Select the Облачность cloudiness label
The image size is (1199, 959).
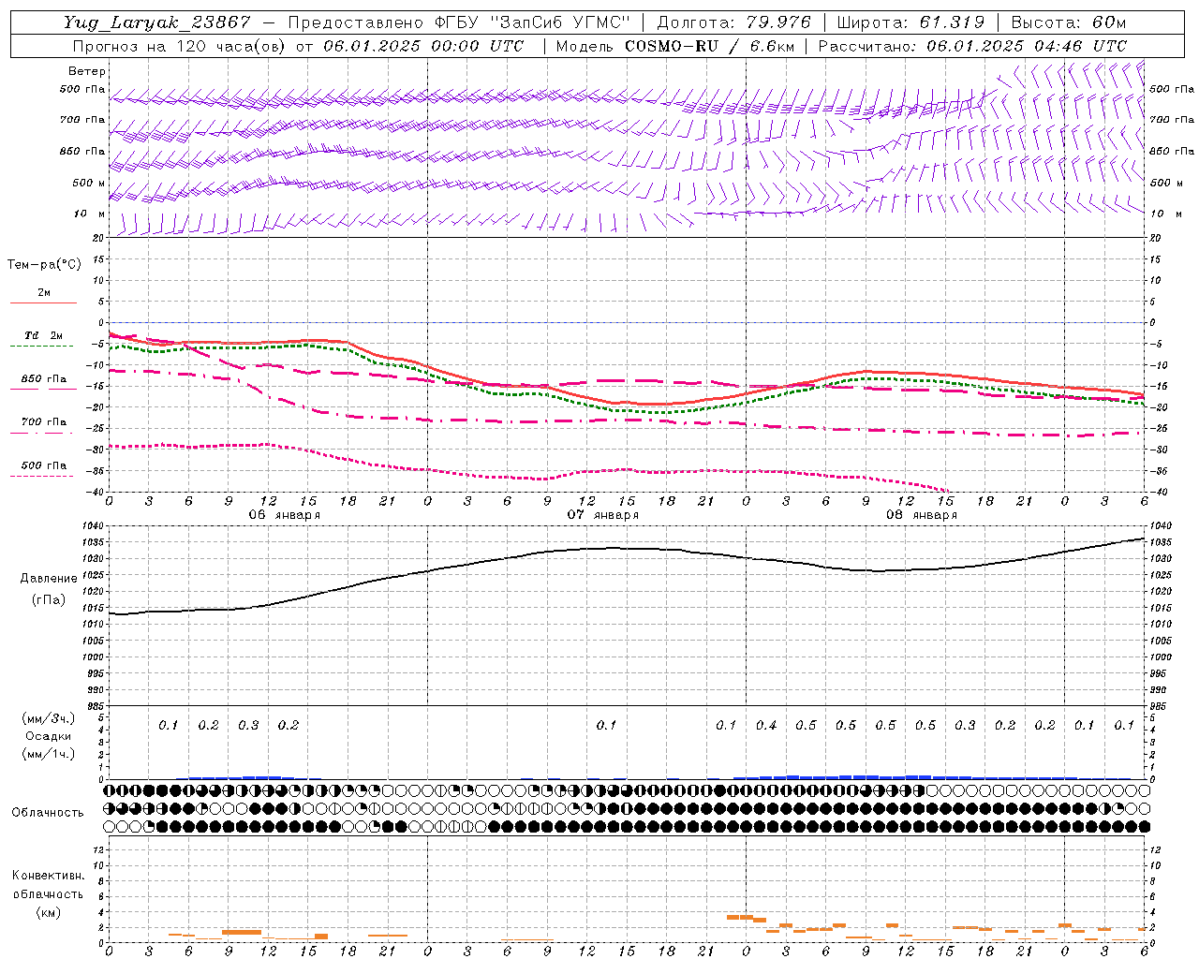point(48,813)
